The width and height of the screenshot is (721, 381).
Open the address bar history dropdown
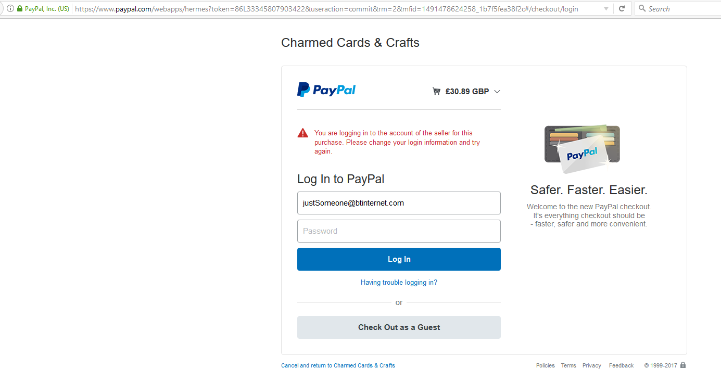[606, 9]
